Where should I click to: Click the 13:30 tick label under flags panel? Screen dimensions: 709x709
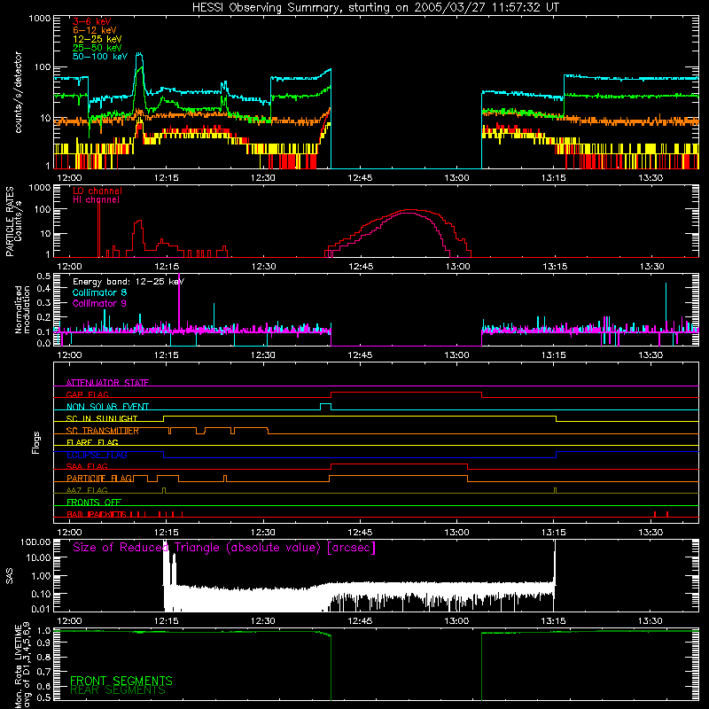tap(651, 533)
